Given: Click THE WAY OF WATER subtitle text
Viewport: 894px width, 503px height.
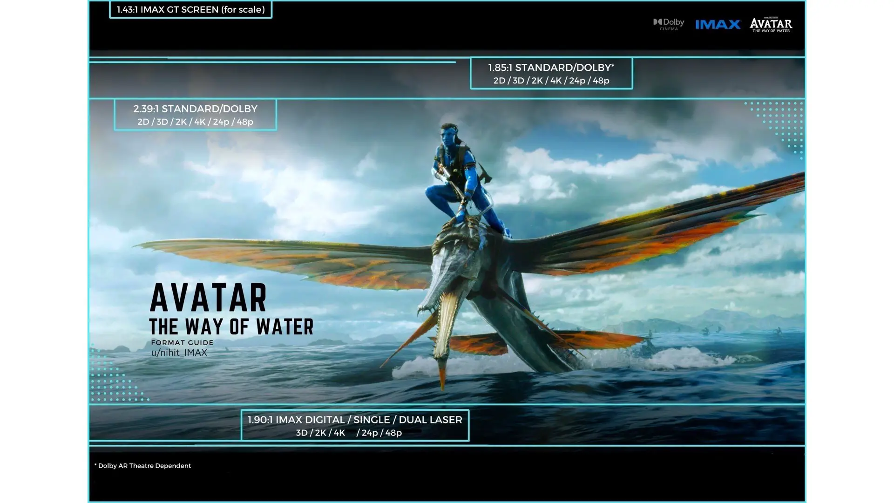Looking at the screenshot, I should click(x=231, y=326).
